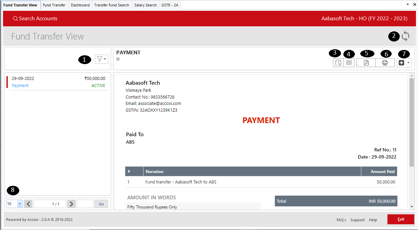Open the page size dropdown showing 10
418x230 pixels.
point(14,204)
